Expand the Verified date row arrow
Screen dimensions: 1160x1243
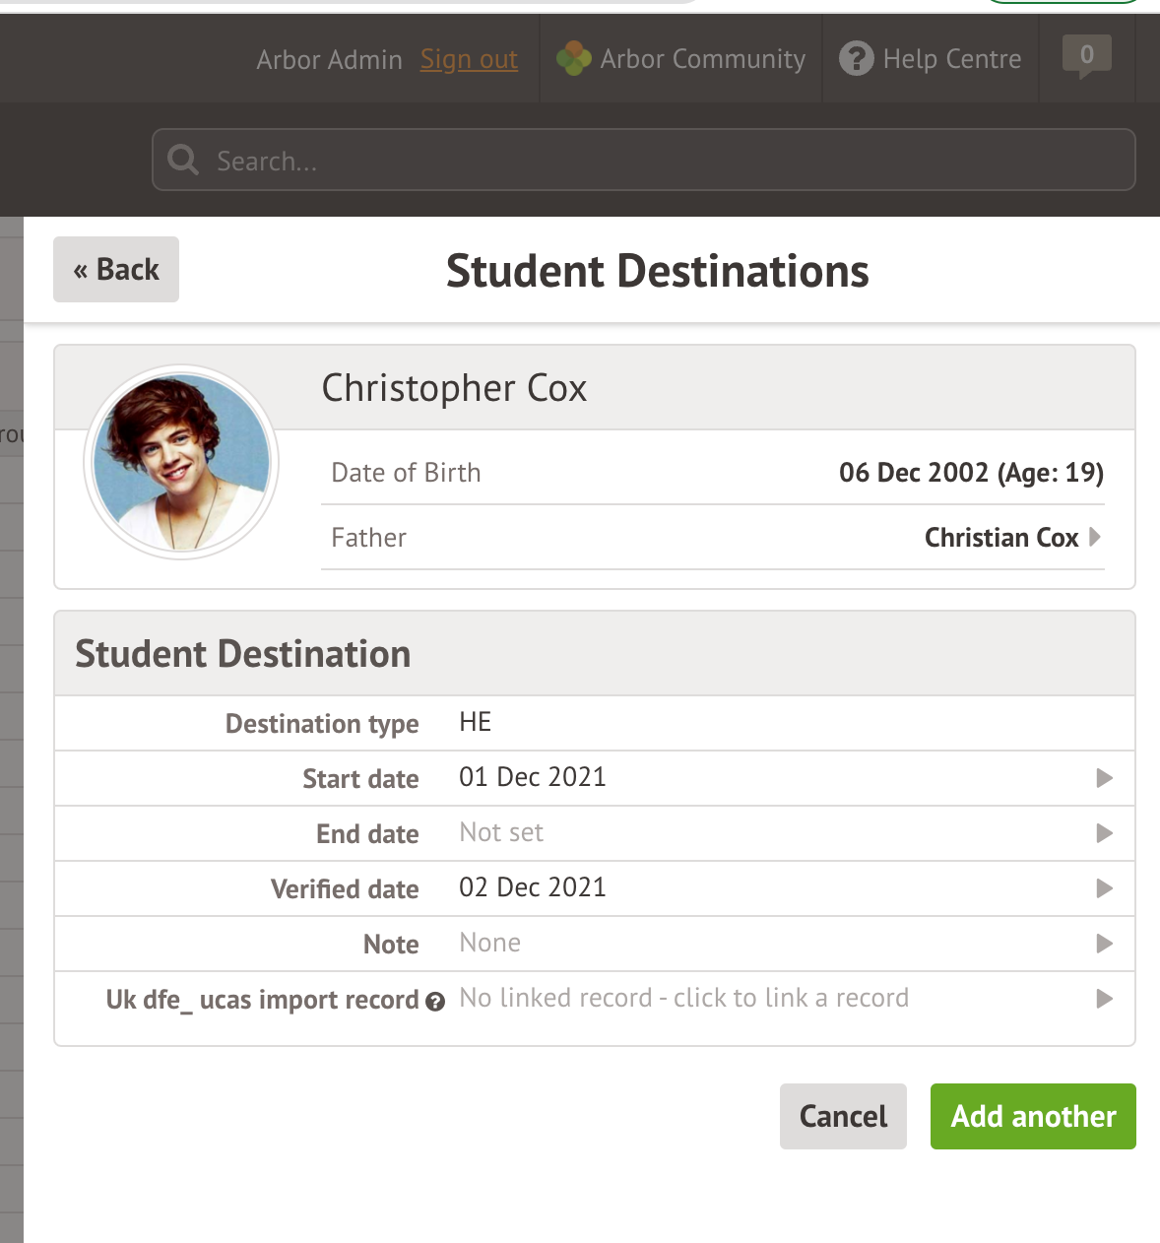[x=1104, y=888]
